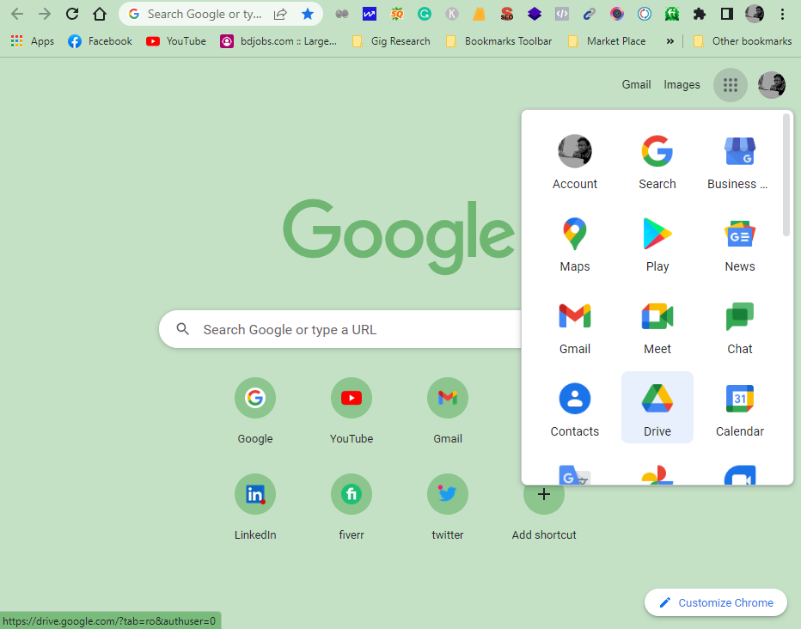Open Chat in the Google apps panel
Image resolution: width=801 pixels, height=629 pixels.
740,327
